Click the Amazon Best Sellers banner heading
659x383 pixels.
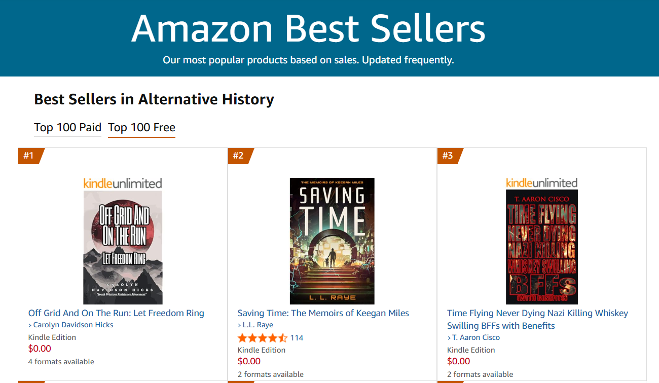click(x=308, y=28)
